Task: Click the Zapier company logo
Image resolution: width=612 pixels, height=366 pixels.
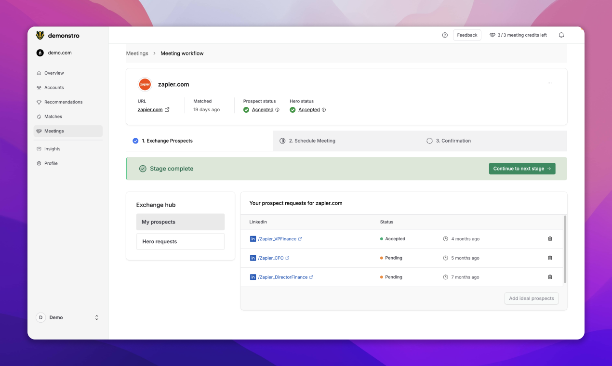Action: pos(145,84)
